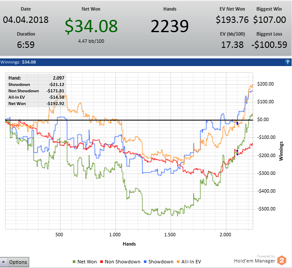Toggle the Non Showdown legend red swatch

[x=102, y=262]
